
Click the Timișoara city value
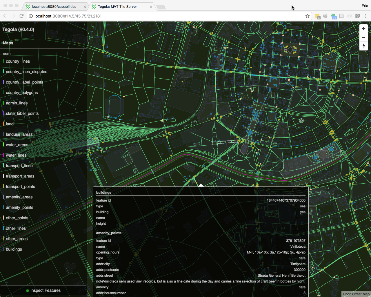tap(298, 264)
